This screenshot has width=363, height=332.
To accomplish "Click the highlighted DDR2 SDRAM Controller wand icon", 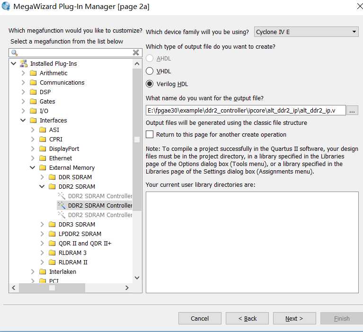I will click(x=62, y=205).
